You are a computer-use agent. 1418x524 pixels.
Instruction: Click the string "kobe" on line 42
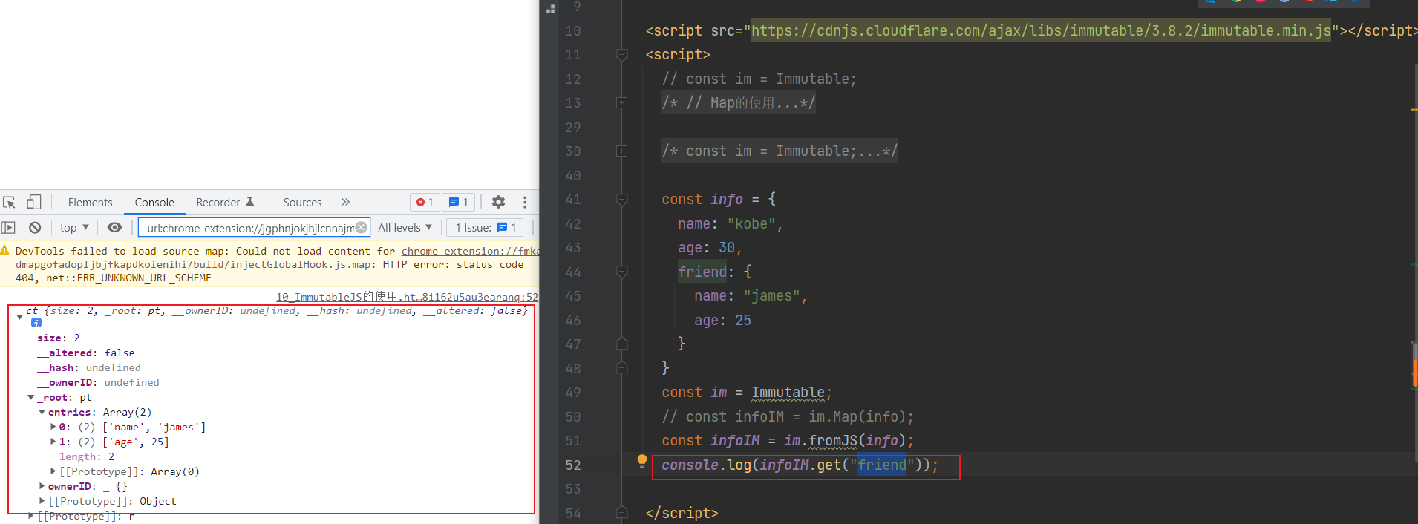(x=751, y=223)
